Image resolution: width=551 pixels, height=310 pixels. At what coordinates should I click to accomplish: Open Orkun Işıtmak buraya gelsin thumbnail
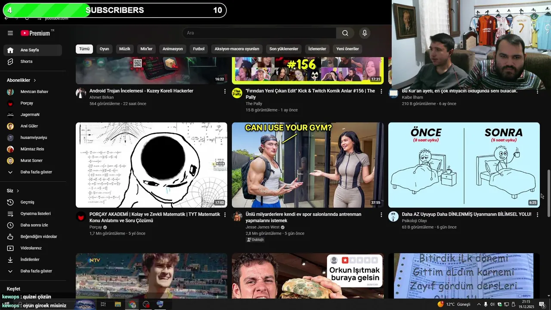pyautogui.click(x=308, y=276)
